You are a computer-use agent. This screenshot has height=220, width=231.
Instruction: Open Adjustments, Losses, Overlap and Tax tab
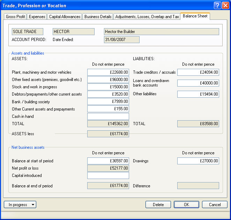click(x=147, y=17)
